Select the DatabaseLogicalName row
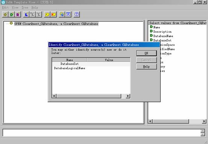This screenshot has height=144, width=208. [x=91, y=68]
